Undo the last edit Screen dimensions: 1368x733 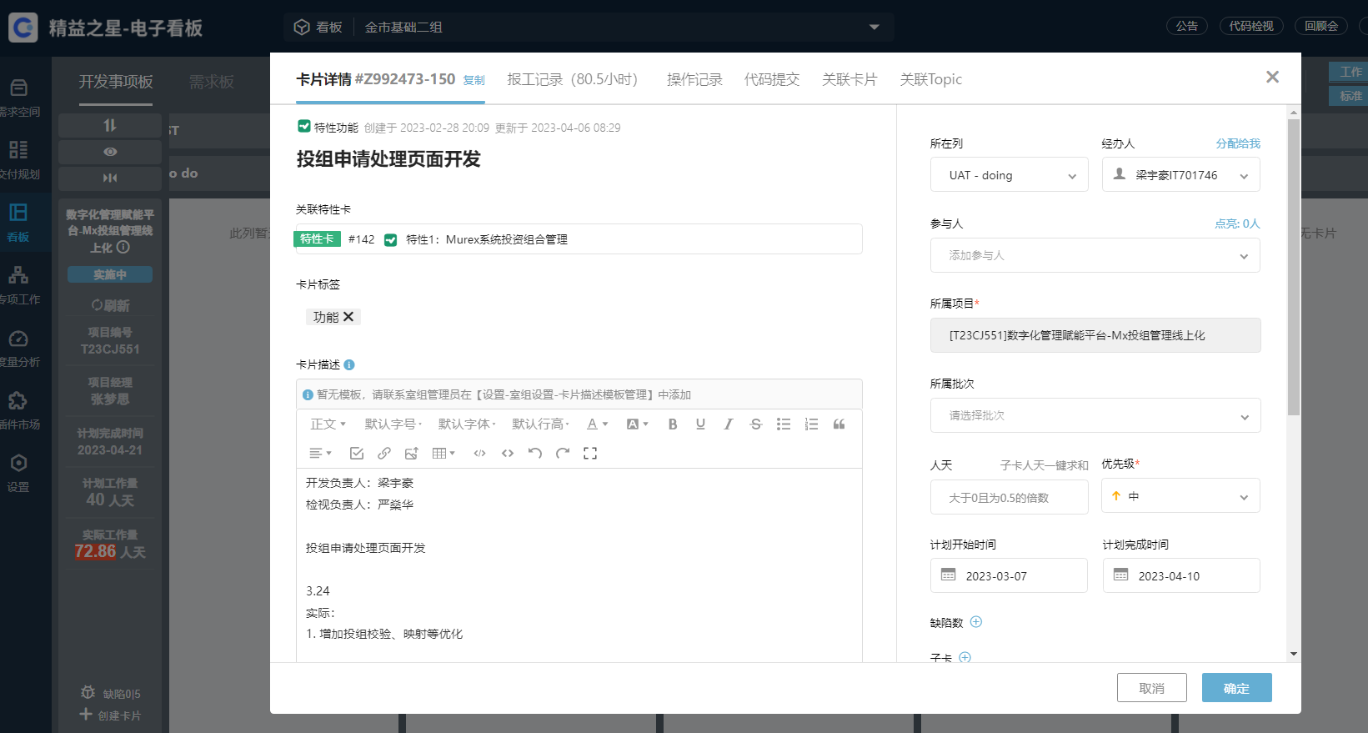click(x=535, y=454)
